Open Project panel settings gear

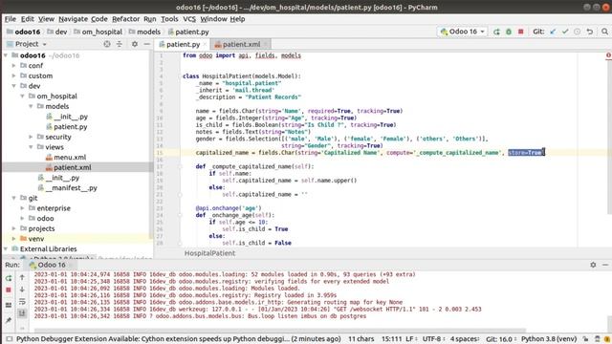click(x=135, y=44)
